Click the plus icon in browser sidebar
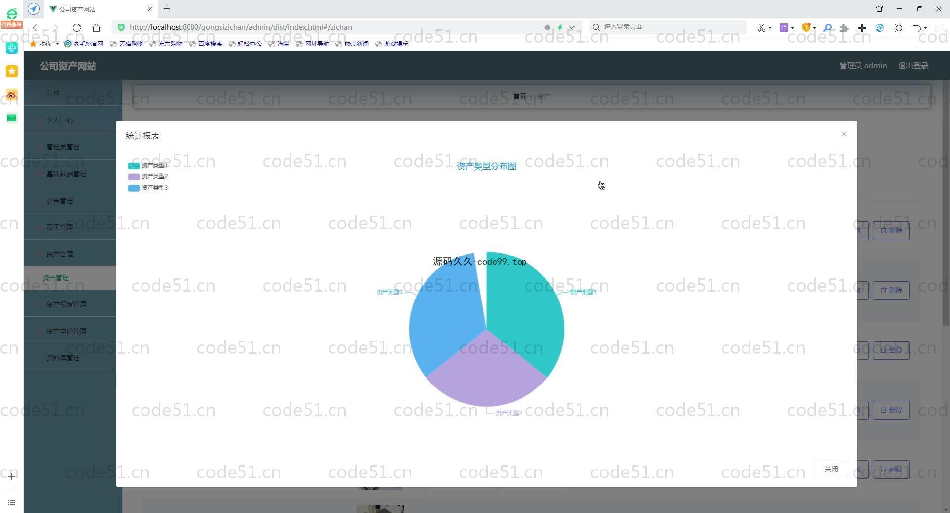Viewport: 950px width, 513px height. [11, 477]
